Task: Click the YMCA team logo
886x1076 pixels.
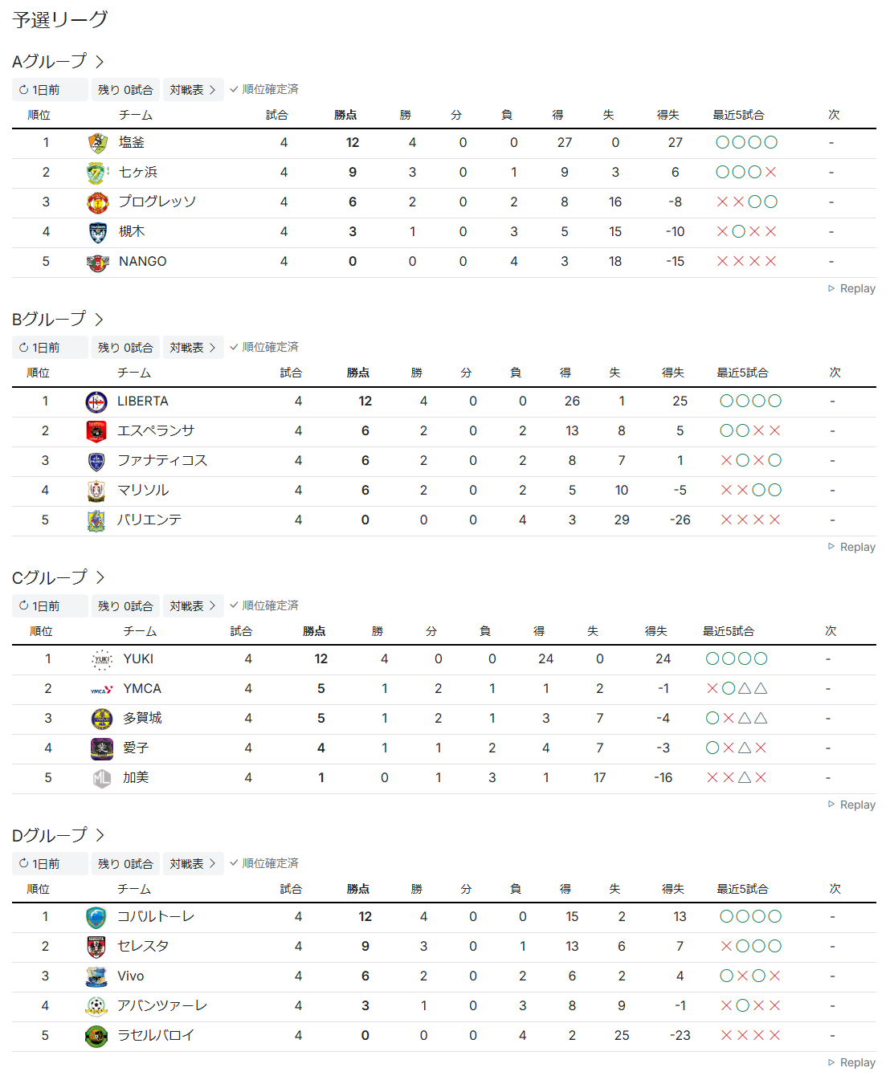Action: coord(102,689)
